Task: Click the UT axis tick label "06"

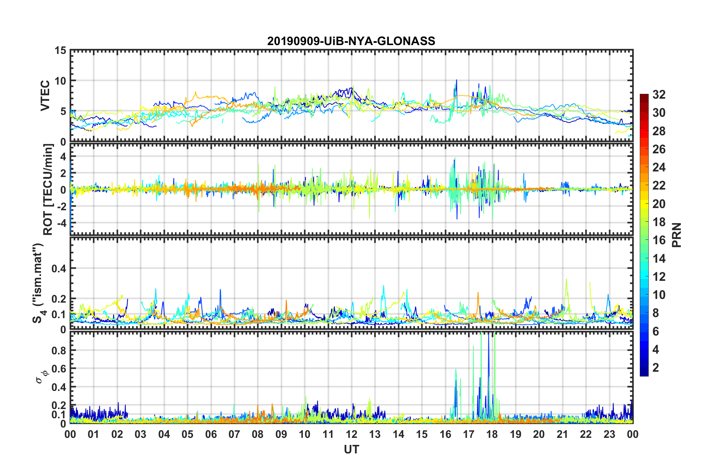Action: [x=211, y=434]
